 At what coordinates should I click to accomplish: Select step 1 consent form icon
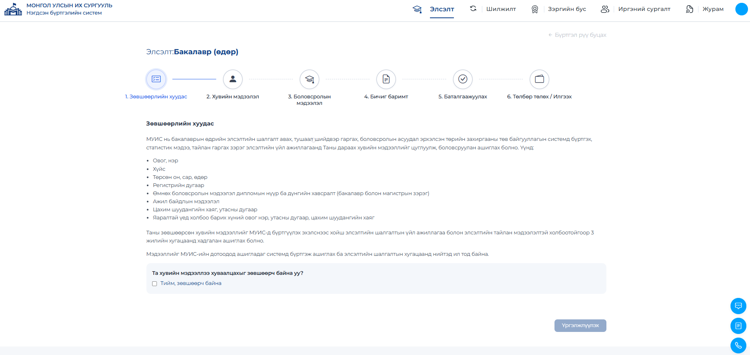click(156, 79)
